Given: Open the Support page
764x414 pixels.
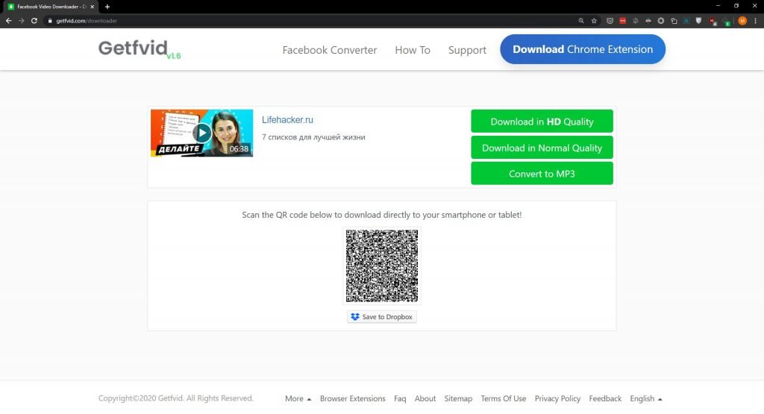Looking at the screenshot, I should 467,50.
